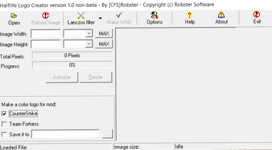Click the browse "..." button
Image resolution: width=272 pixels, height=150 pixels.
[x=107, y=134]
